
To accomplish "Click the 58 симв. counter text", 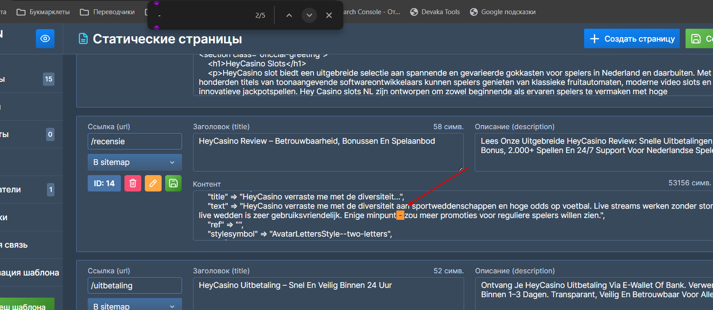I will pos(448,126).
